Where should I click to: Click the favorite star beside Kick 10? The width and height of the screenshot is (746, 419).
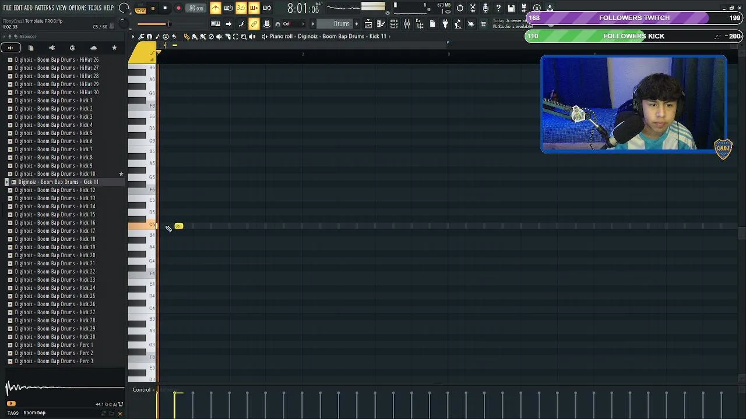point(121,173)
